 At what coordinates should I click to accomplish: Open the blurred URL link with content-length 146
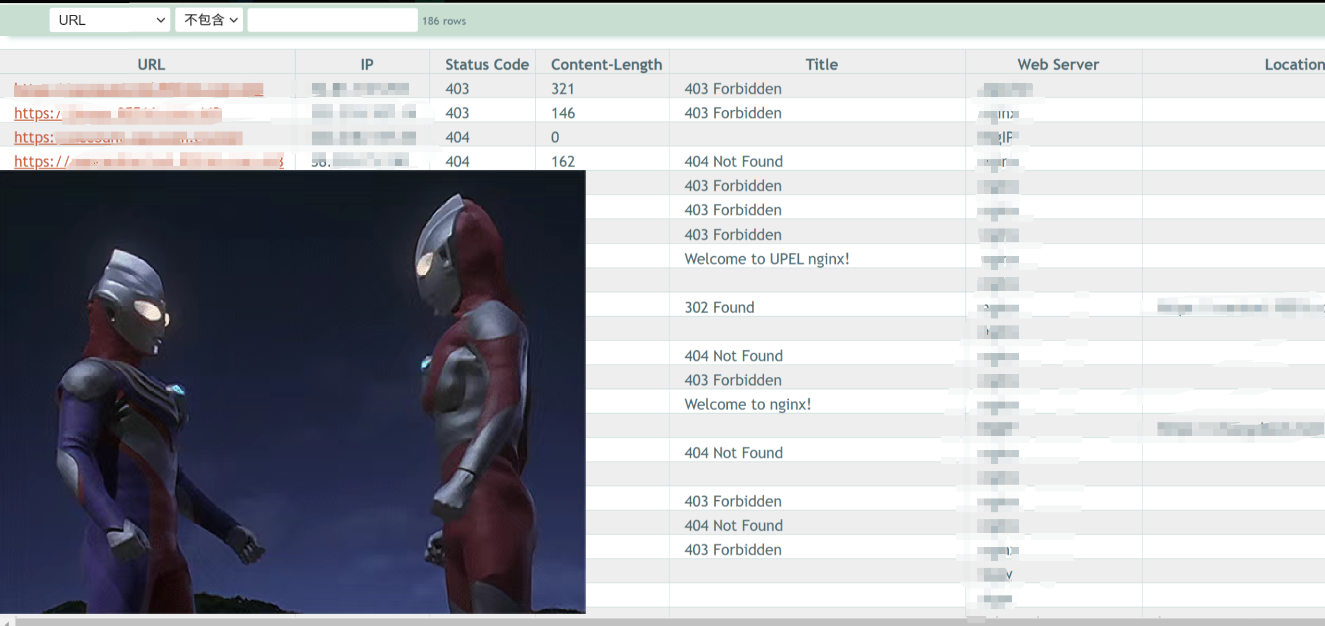tap(118, 113)
